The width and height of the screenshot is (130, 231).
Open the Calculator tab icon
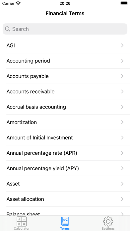[22, 221]
